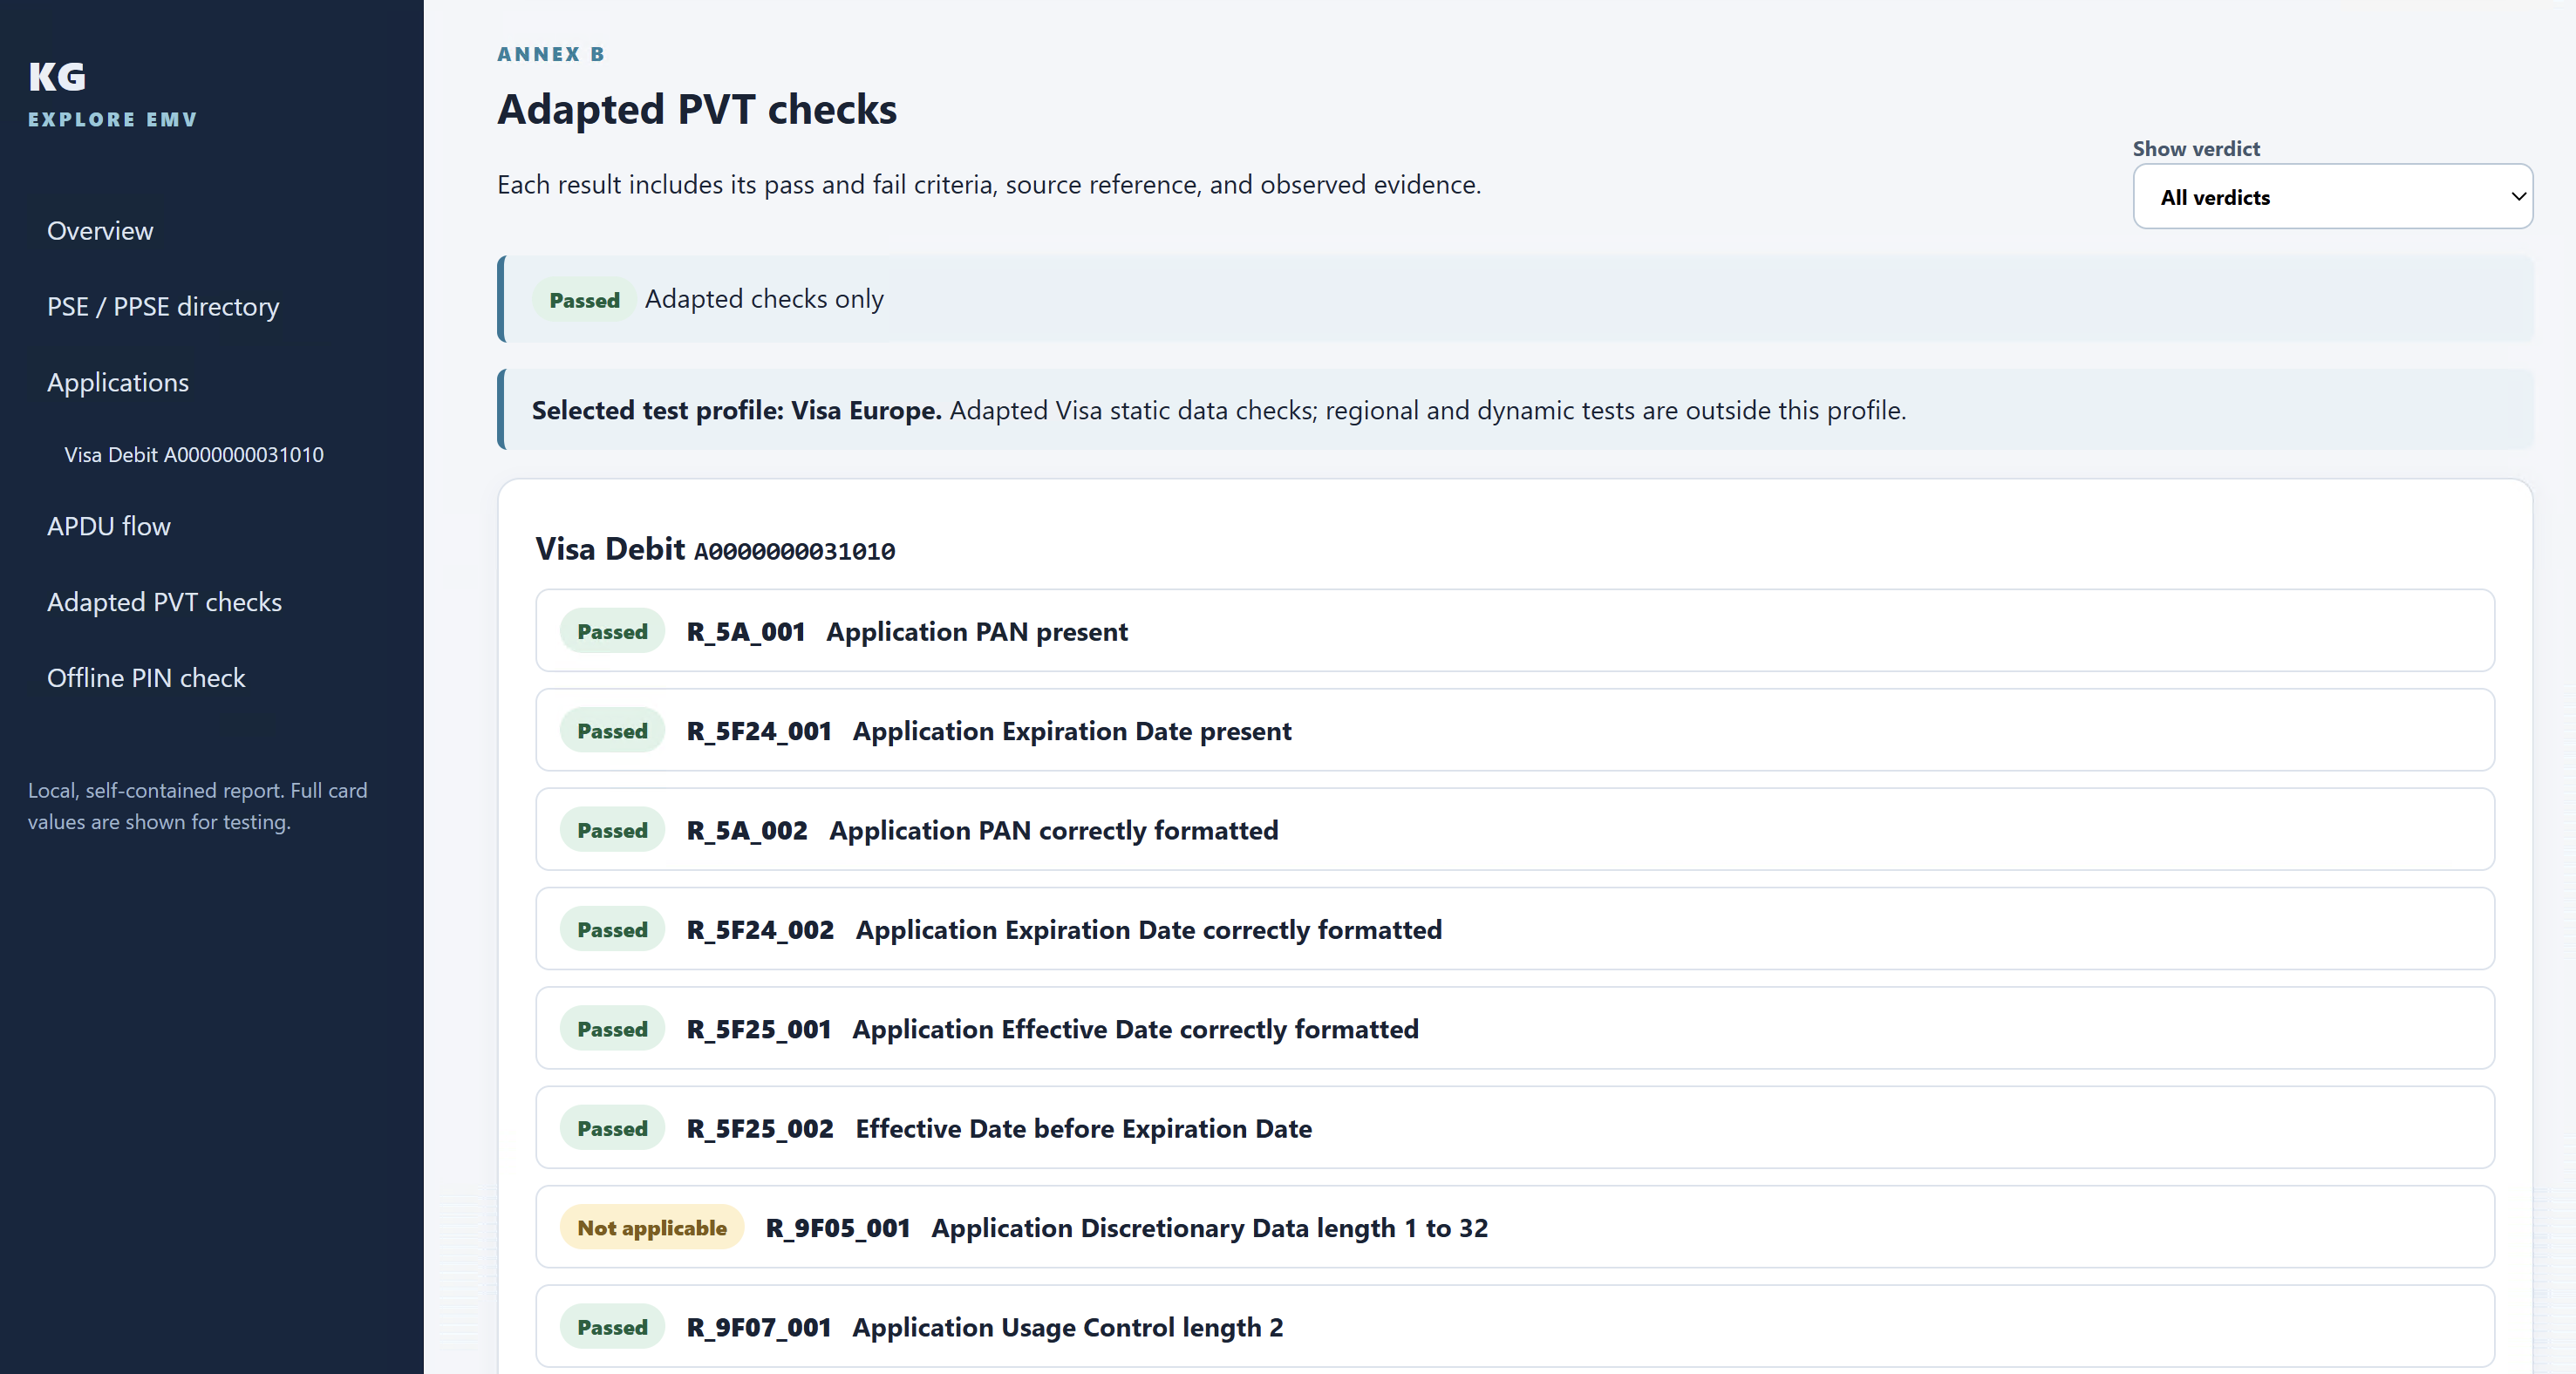Expand R_9F07_001 Usage Control length row
2576x1374 pixels.
click(x=1515, y=1326)
